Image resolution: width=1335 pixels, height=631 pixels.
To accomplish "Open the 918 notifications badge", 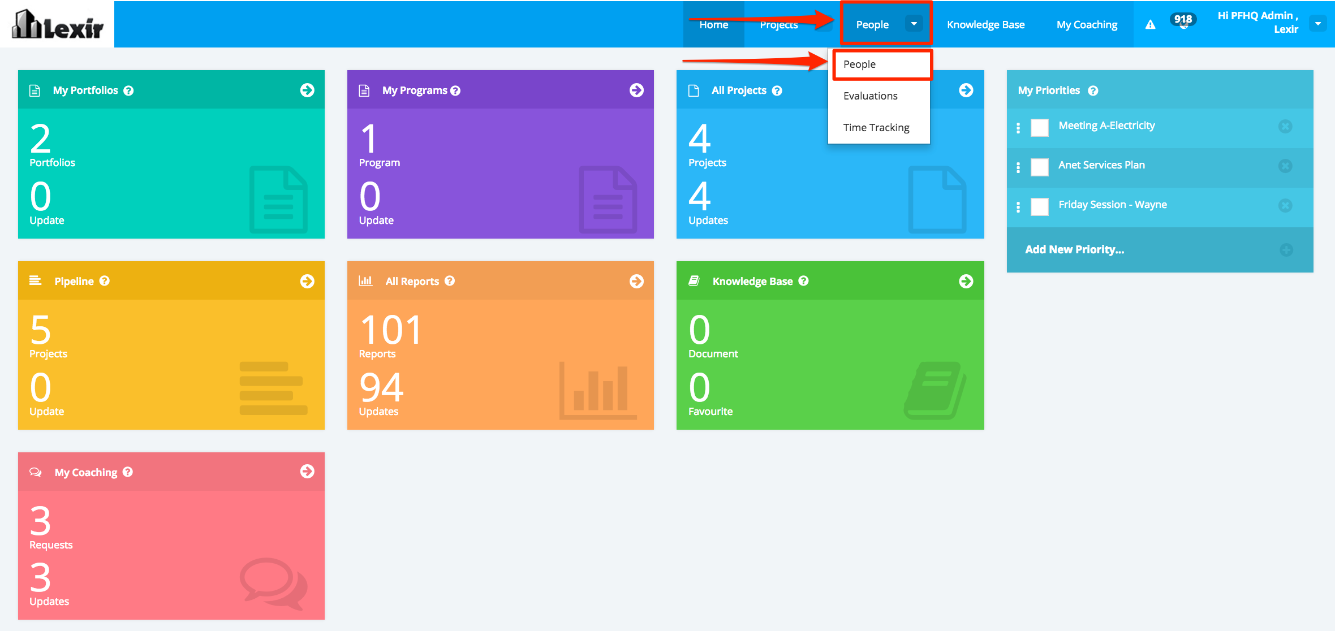I will pos(1183,20).
